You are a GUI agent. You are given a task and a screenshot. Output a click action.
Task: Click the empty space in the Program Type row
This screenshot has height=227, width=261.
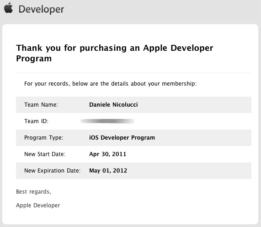[x=203, y=138]
